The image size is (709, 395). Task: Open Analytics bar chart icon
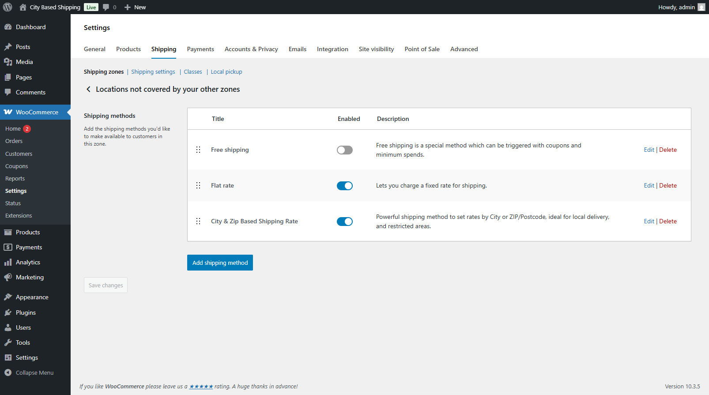point(8,262)
